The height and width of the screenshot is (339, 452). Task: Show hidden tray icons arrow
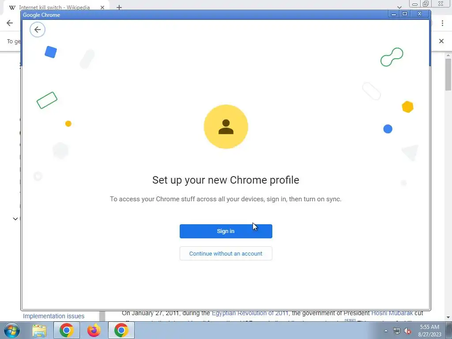tap(386, 331)
